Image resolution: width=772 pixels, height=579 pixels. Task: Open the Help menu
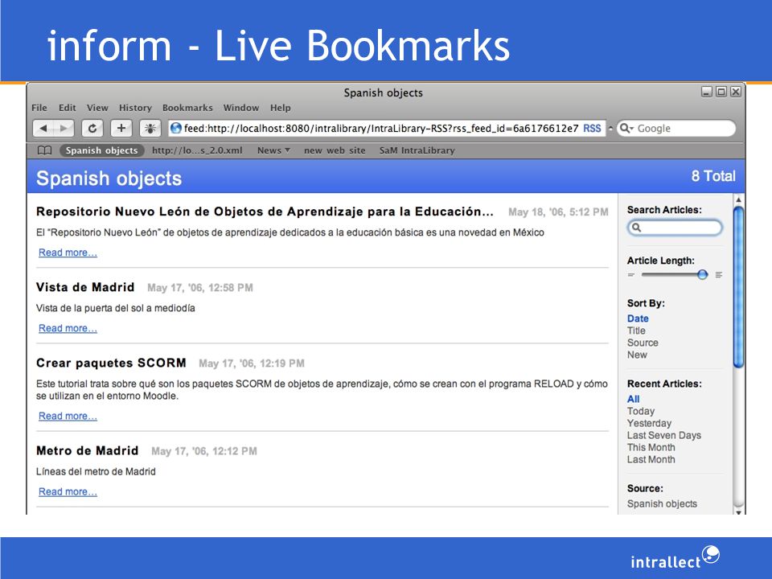(x=280, y=108)
